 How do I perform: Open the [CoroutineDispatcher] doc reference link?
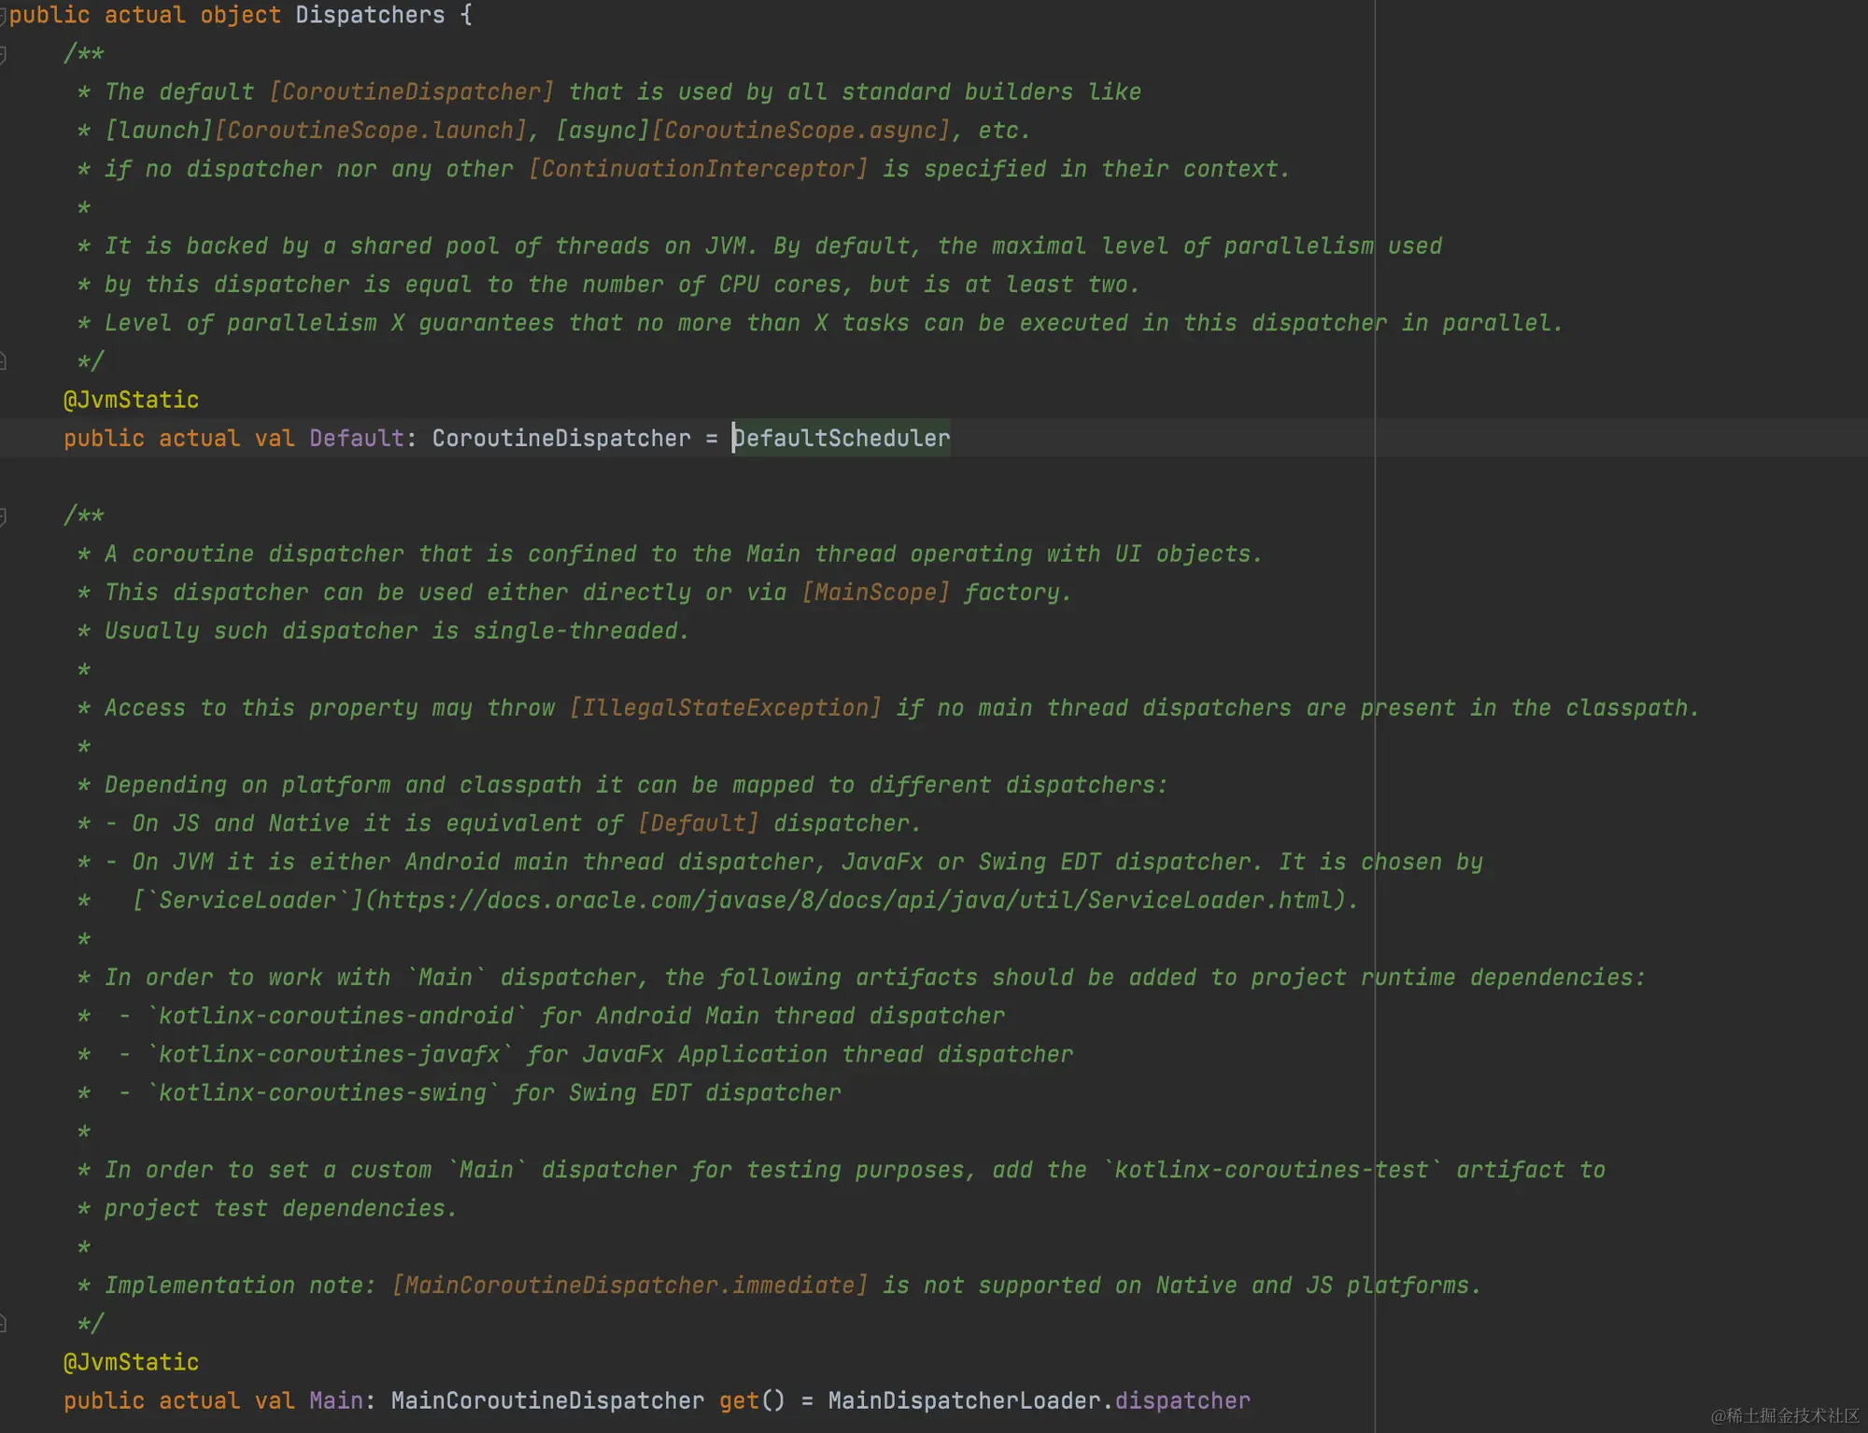point(411,92)
